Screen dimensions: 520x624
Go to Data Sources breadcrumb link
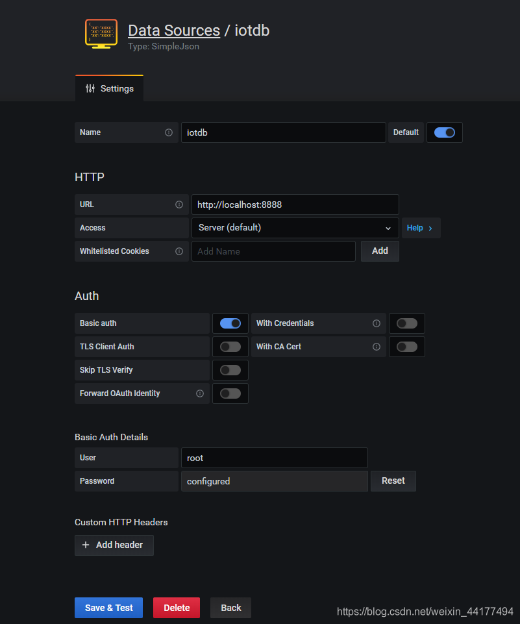[174, 31]
